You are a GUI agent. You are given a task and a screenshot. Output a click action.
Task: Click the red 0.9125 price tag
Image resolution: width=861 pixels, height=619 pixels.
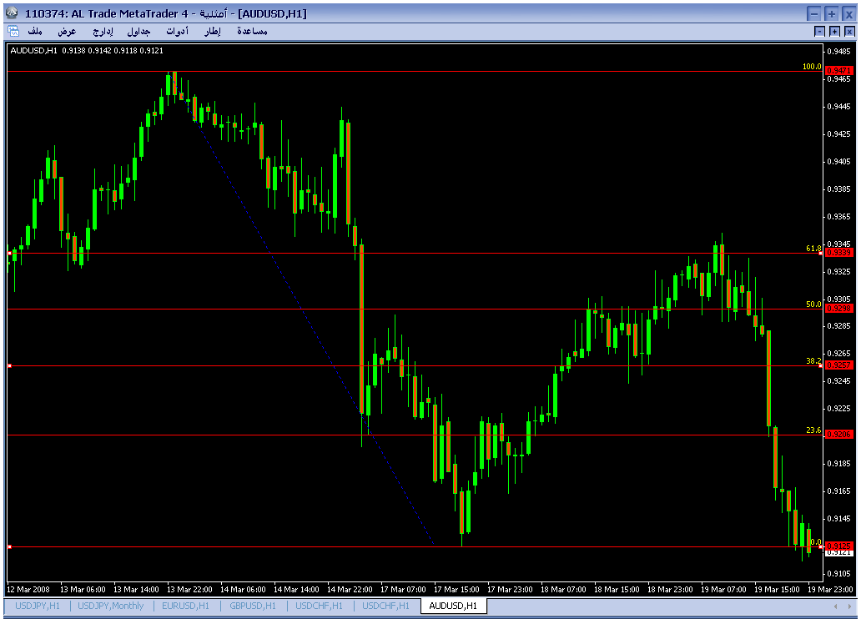[839, 546]
